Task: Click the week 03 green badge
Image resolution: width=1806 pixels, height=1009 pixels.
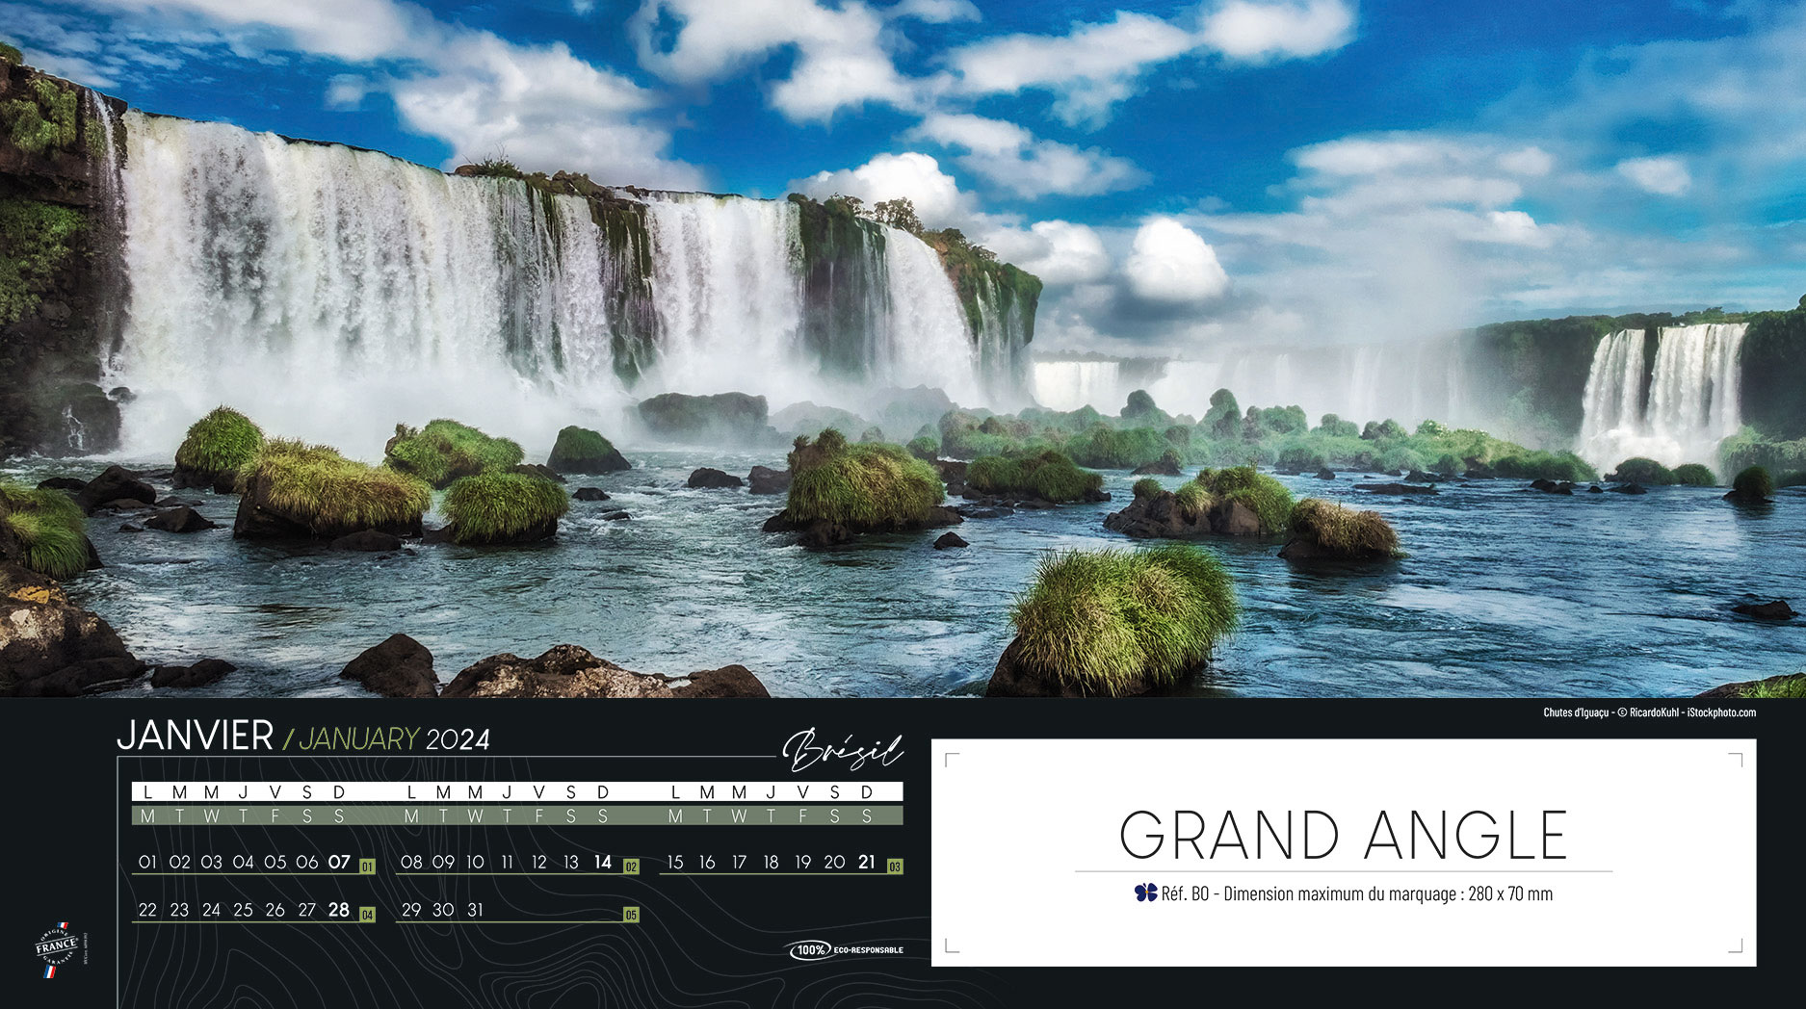Action: [x=894, y=867]
